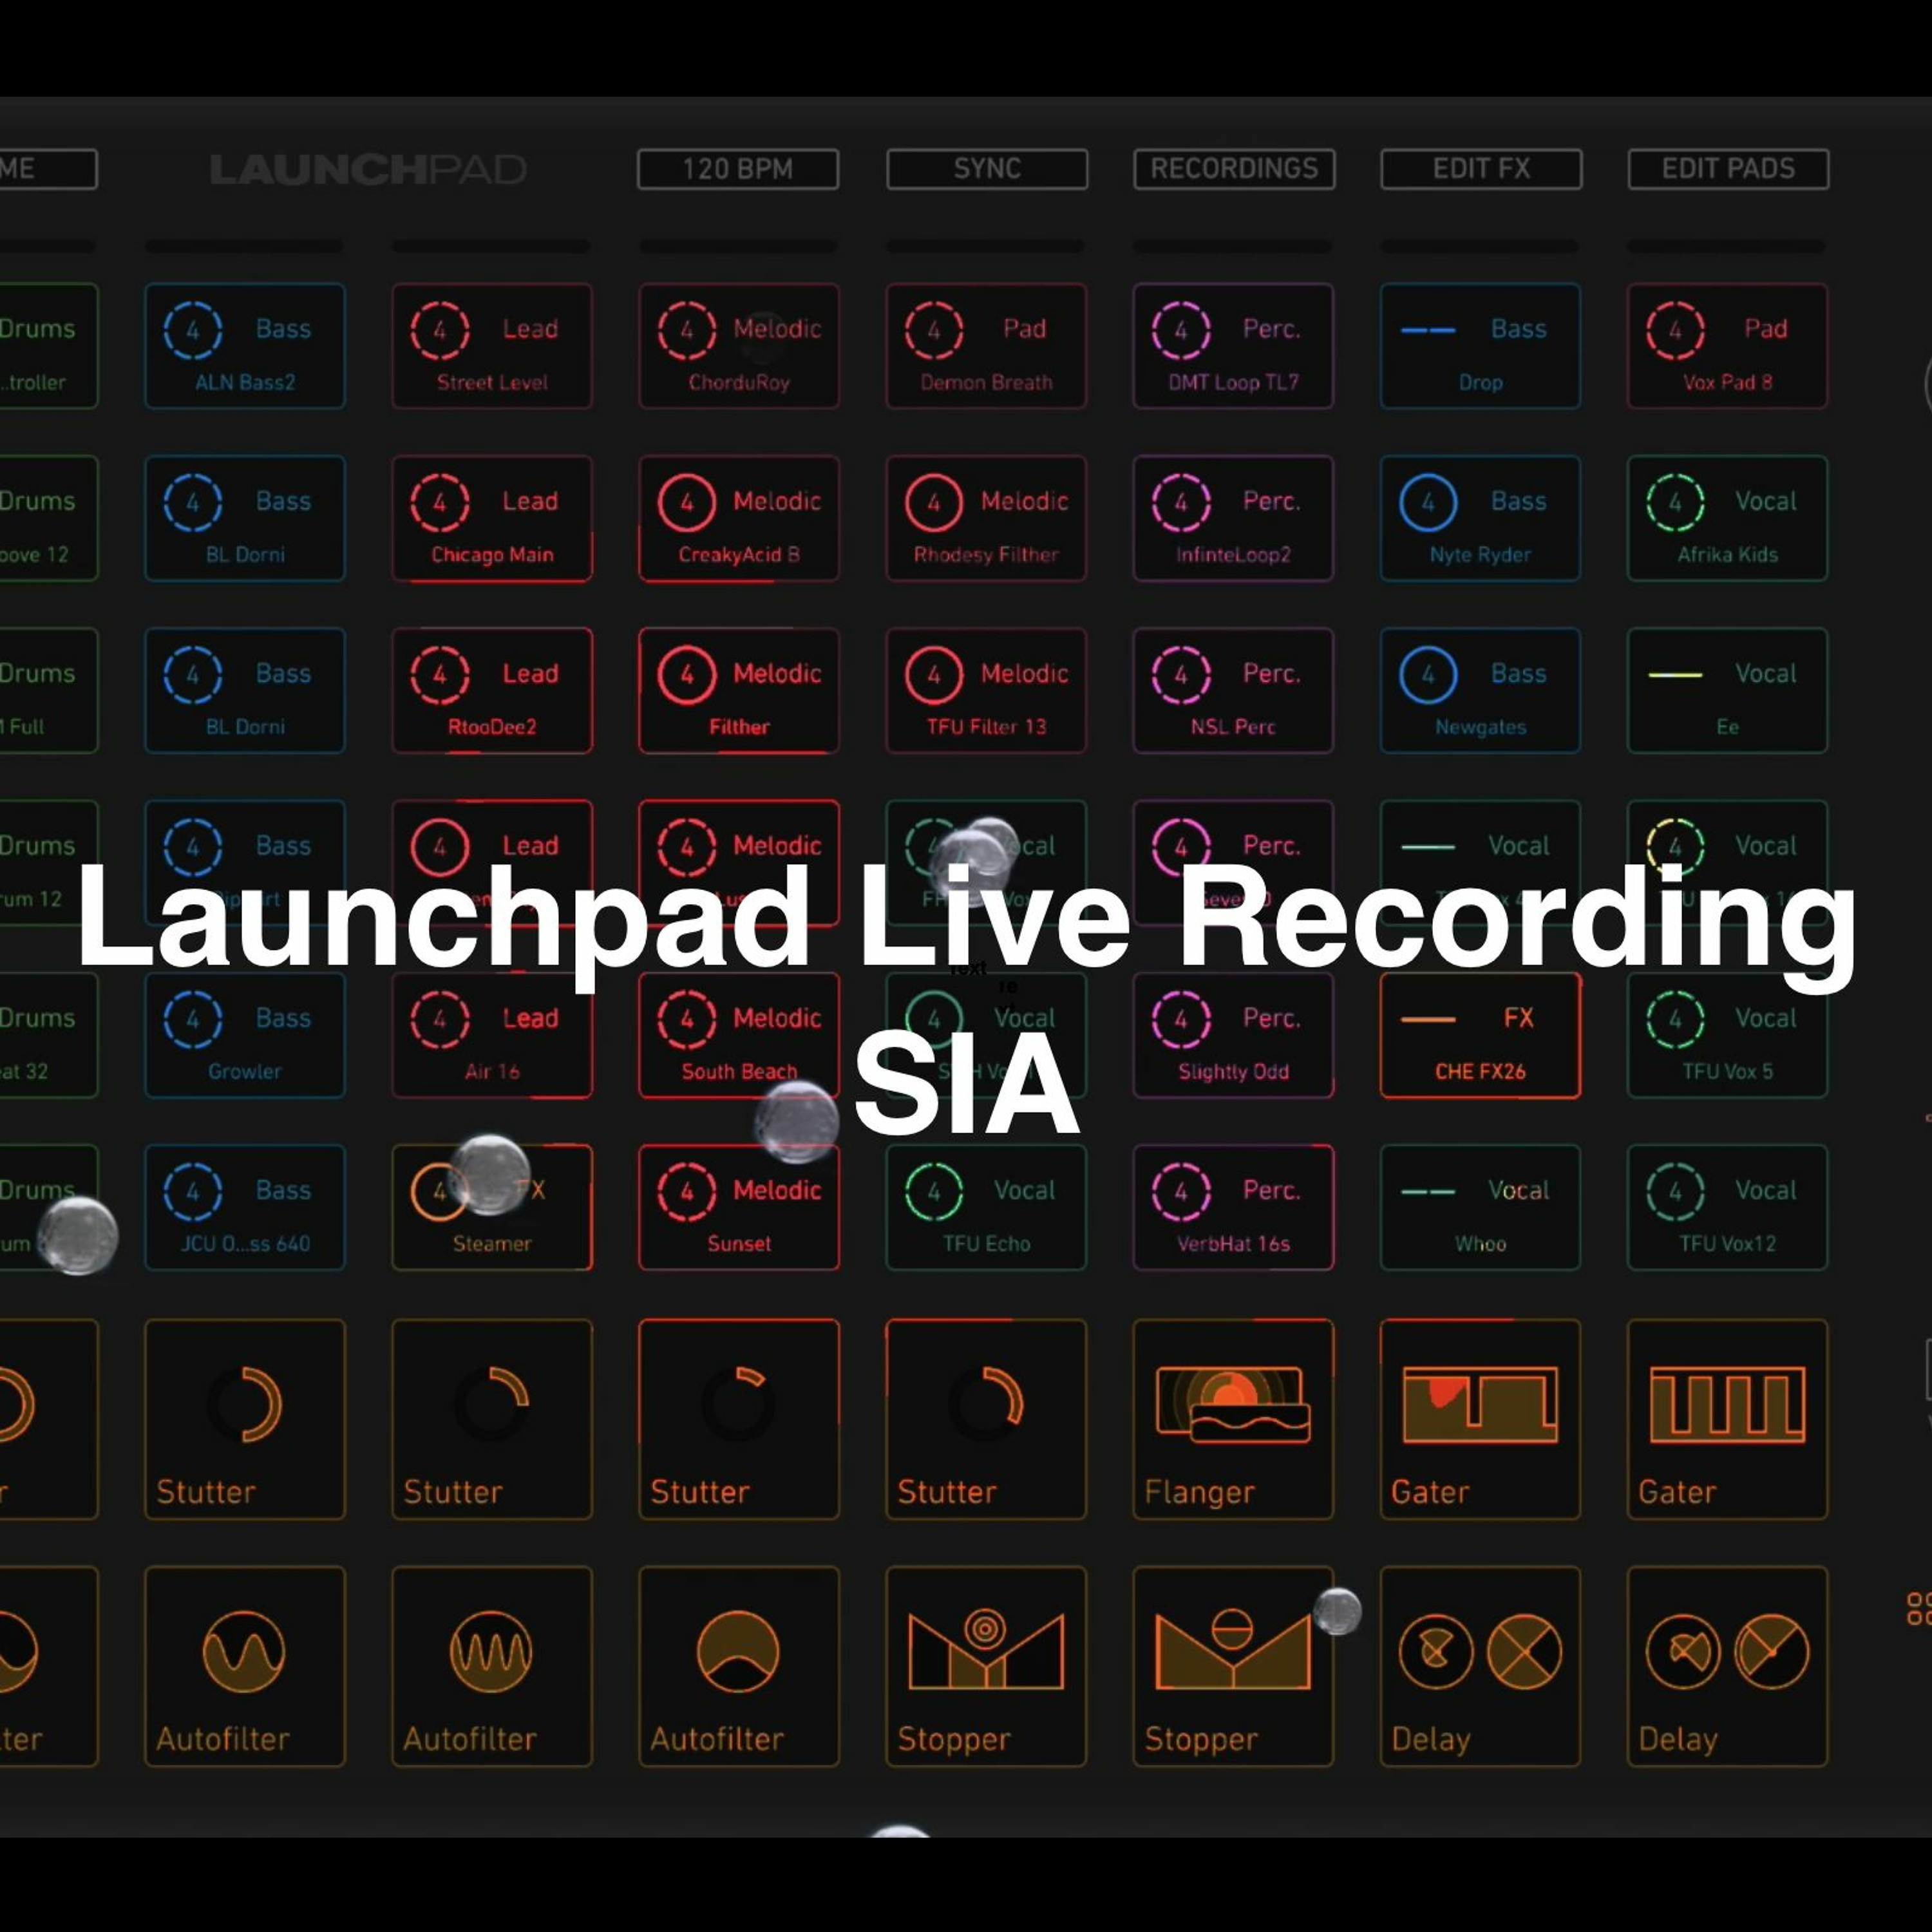
Task: Activate the Gater pad with single-pulse icon
Action: 1480,1419
